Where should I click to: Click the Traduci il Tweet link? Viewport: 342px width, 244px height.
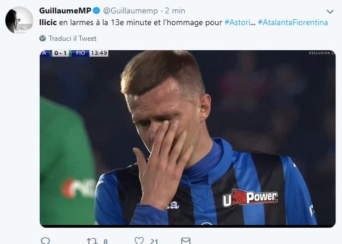click(x=72, y=39)
